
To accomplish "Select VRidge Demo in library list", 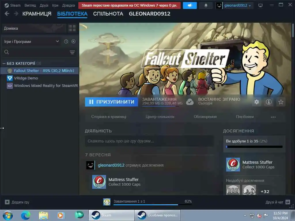I will 40,78.
